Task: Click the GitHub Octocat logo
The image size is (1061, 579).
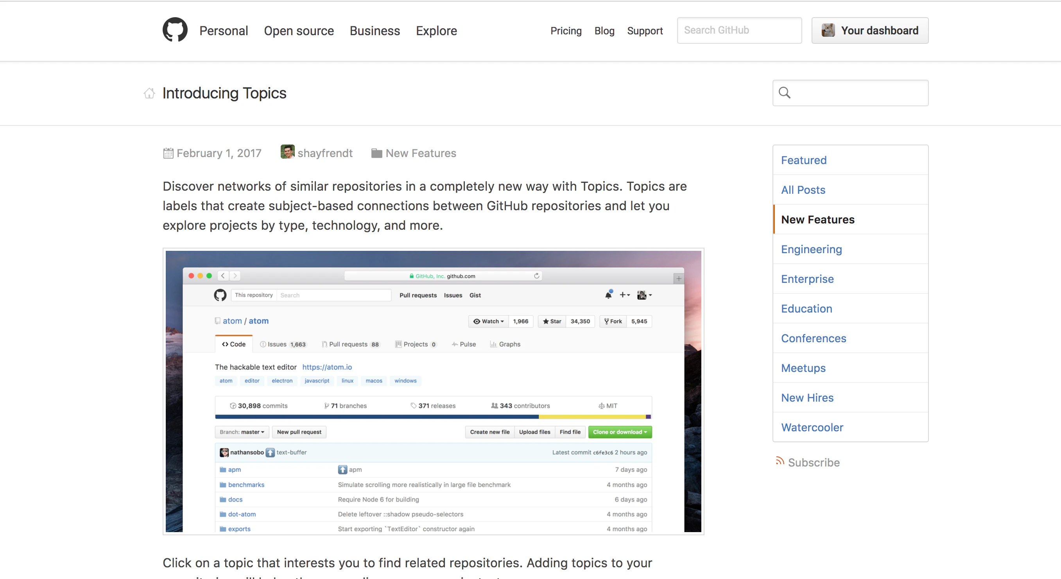Action: coord(175,30)
